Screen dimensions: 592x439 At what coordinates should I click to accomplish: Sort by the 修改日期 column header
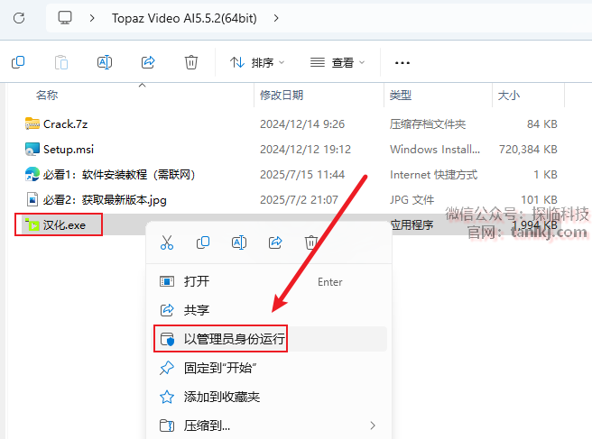282,95
